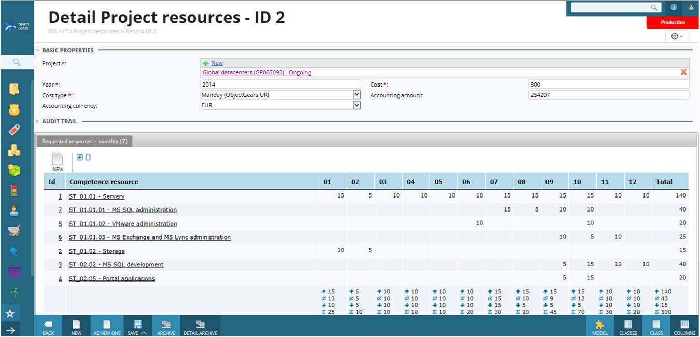This screenshot has height=337, width=700.
Task: Click the top search input box
Action: 611,8
